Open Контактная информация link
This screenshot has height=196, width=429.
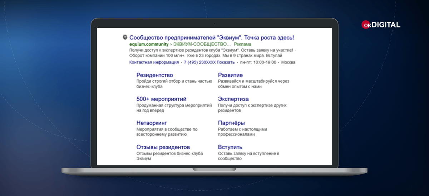coord(154,62)
